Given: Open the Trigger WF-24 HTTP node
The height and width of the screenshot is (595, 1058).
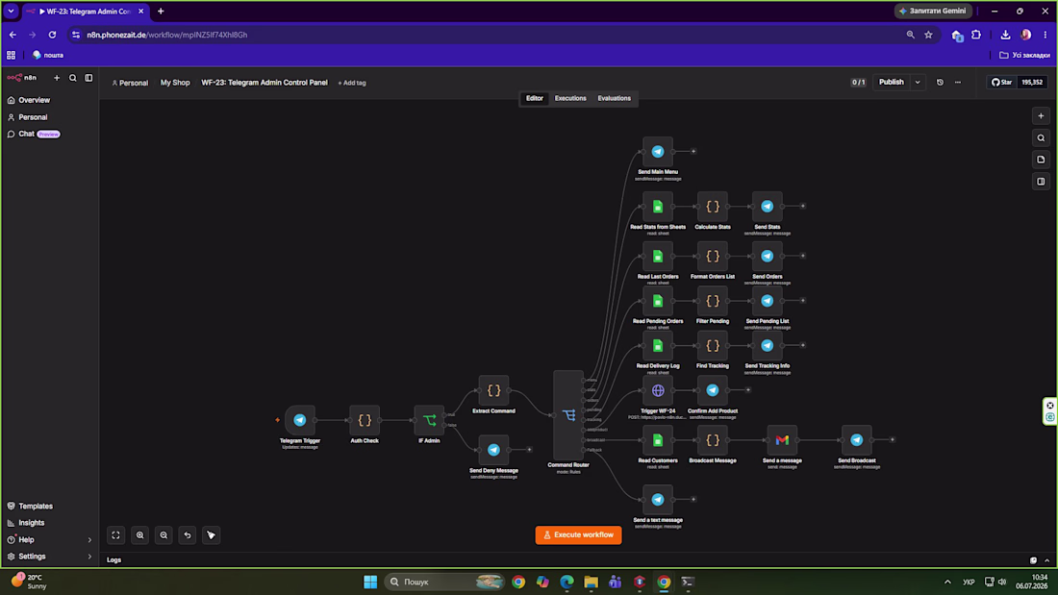Looking at the screenshot, I should (658, 390).
